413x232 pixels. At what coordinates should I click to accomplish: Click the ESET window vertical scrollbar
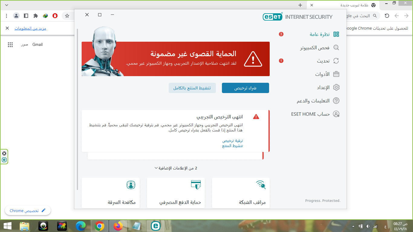click(x=77, y=109)
